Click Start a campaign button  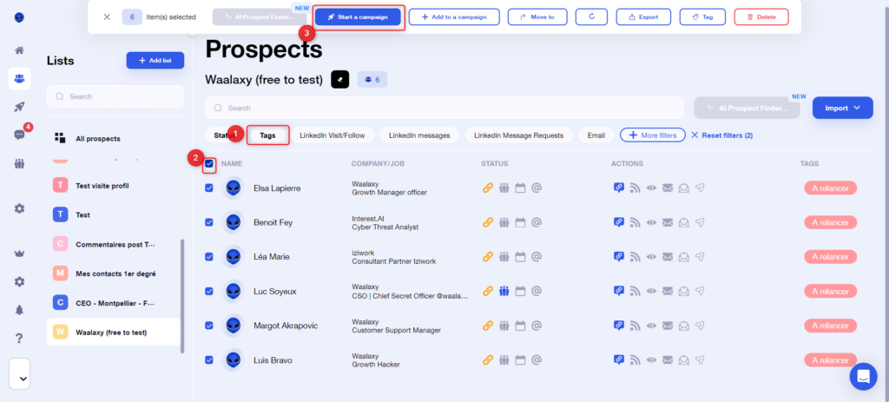(x=358, y=17)
